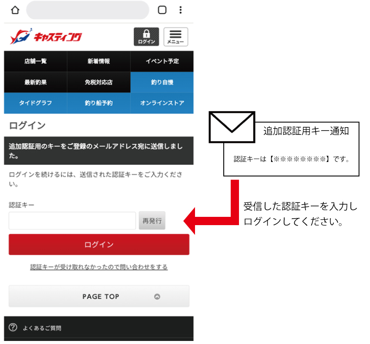This screenshot has width=370, height=344.
Task: Click the PAGE TOP up-arrow icon
Action: (x=157, y=297)
